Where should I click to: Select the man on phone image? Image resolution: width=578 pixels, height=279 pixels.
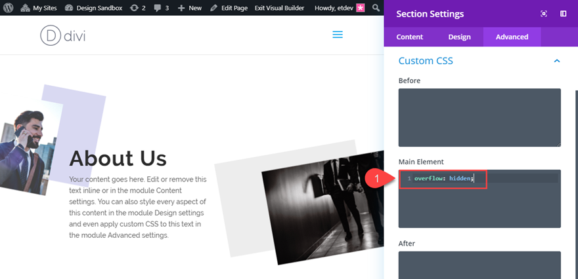(x=29, y=149)
